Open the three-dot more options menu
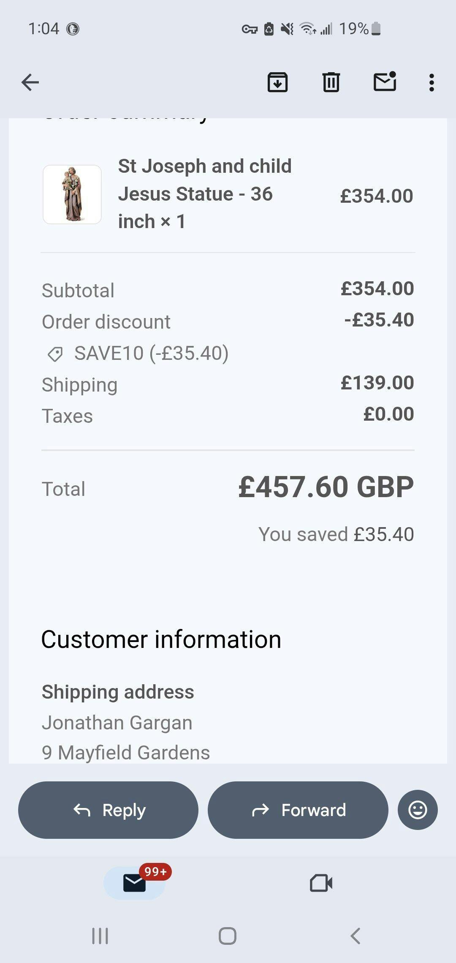This screenshot has height=963, width=456. coord(431,82)
